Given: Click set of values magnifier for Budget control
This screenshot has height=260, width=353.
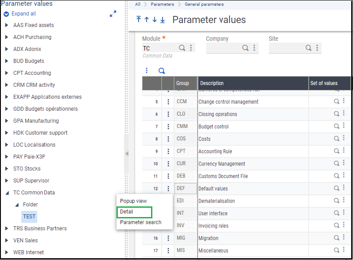Looking at the screenshot, I should [336, 126].
